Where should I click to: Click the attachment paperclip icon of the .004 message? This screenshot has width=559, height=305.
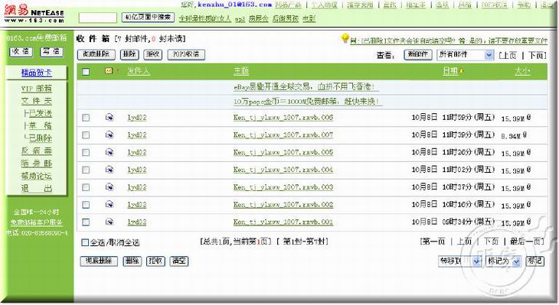(x=528, y=170)
